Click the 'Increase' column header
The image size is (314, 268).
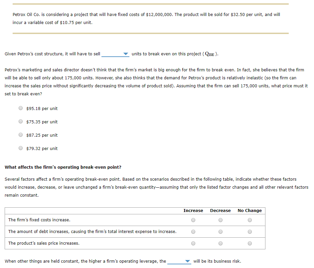[x=193, y=211]
